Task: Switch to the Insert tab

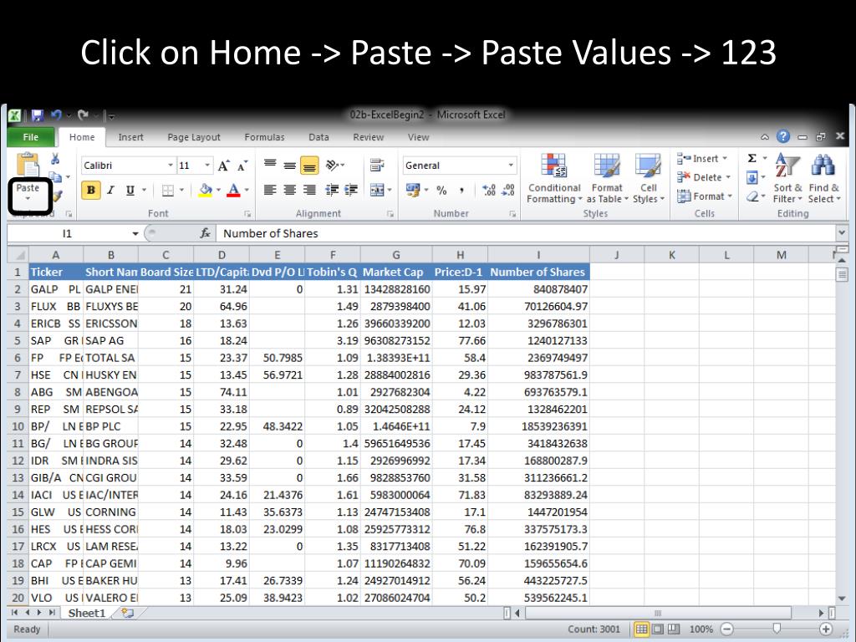Action: (x=130, y=137)
